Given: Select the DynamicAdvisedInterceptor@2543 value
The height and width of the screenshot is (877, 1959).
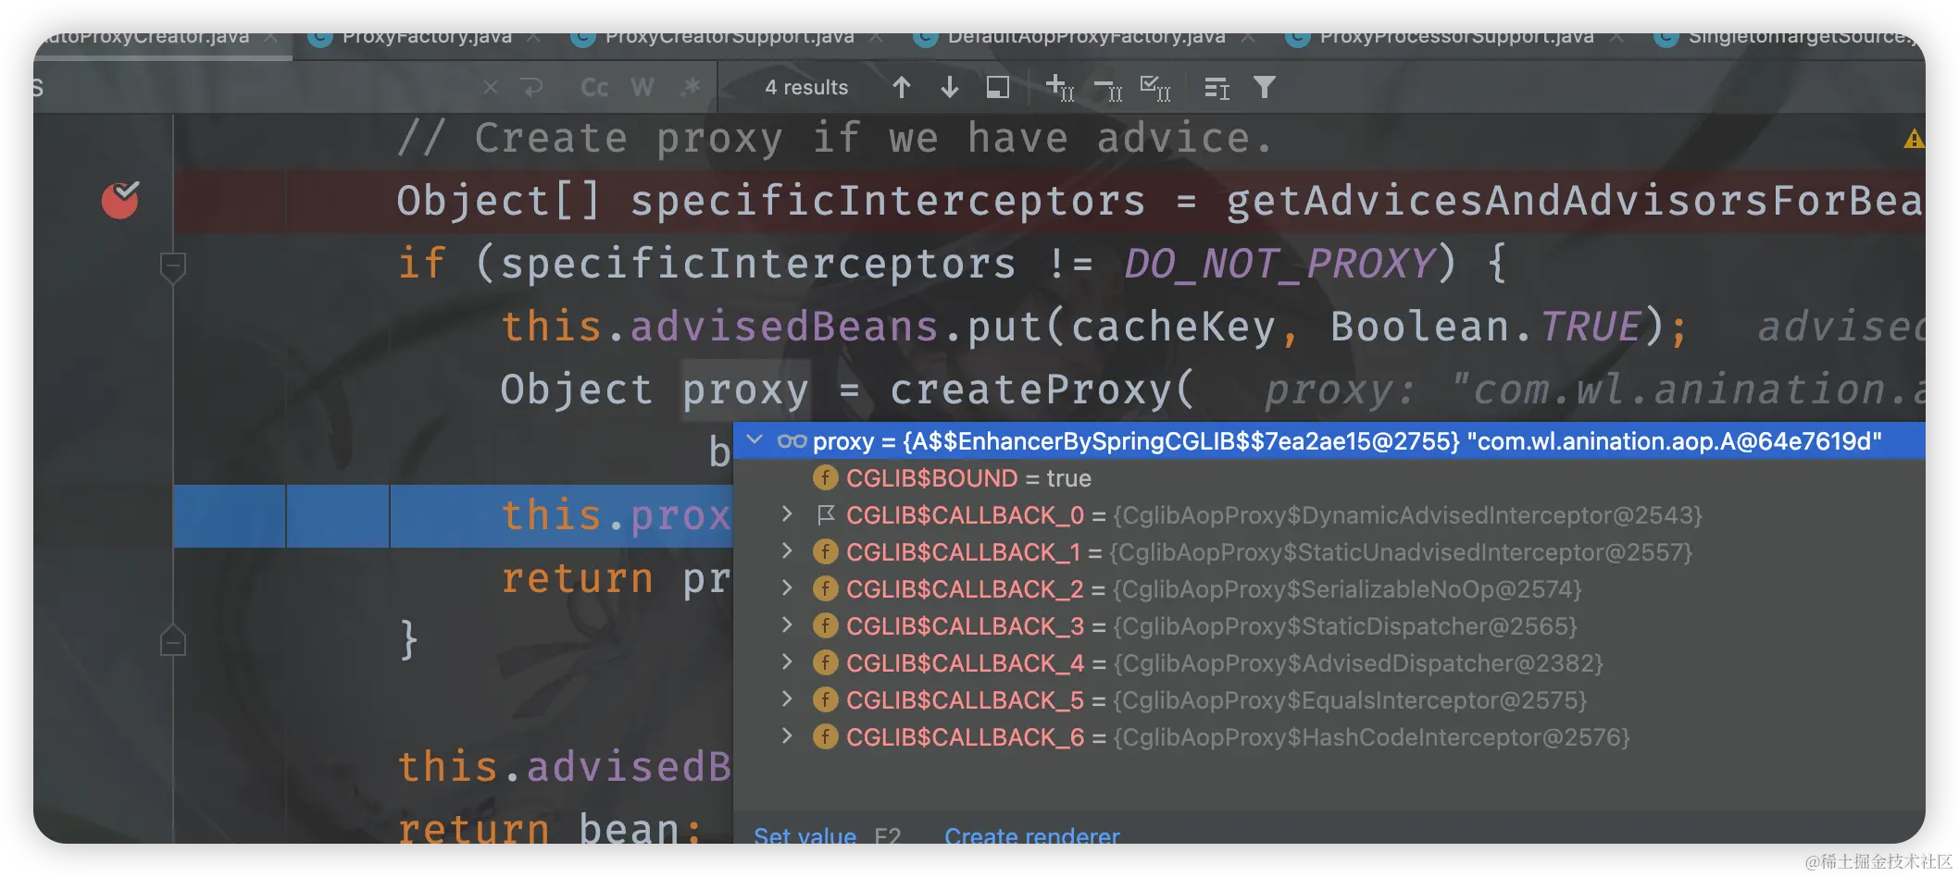Looking at the screenshot, I should 1407,514.
